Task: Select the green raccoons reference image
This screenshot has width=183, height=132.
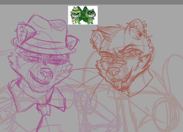Action: coord(83,15)
